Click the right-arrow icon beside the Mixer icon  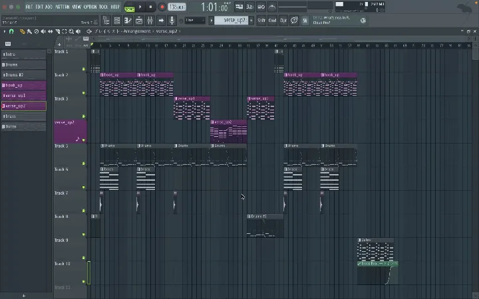click(x=161, y=21)
